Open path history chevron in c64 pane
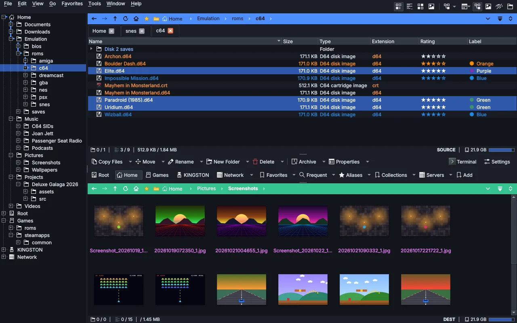517x323 pixels. click(488, 19)
